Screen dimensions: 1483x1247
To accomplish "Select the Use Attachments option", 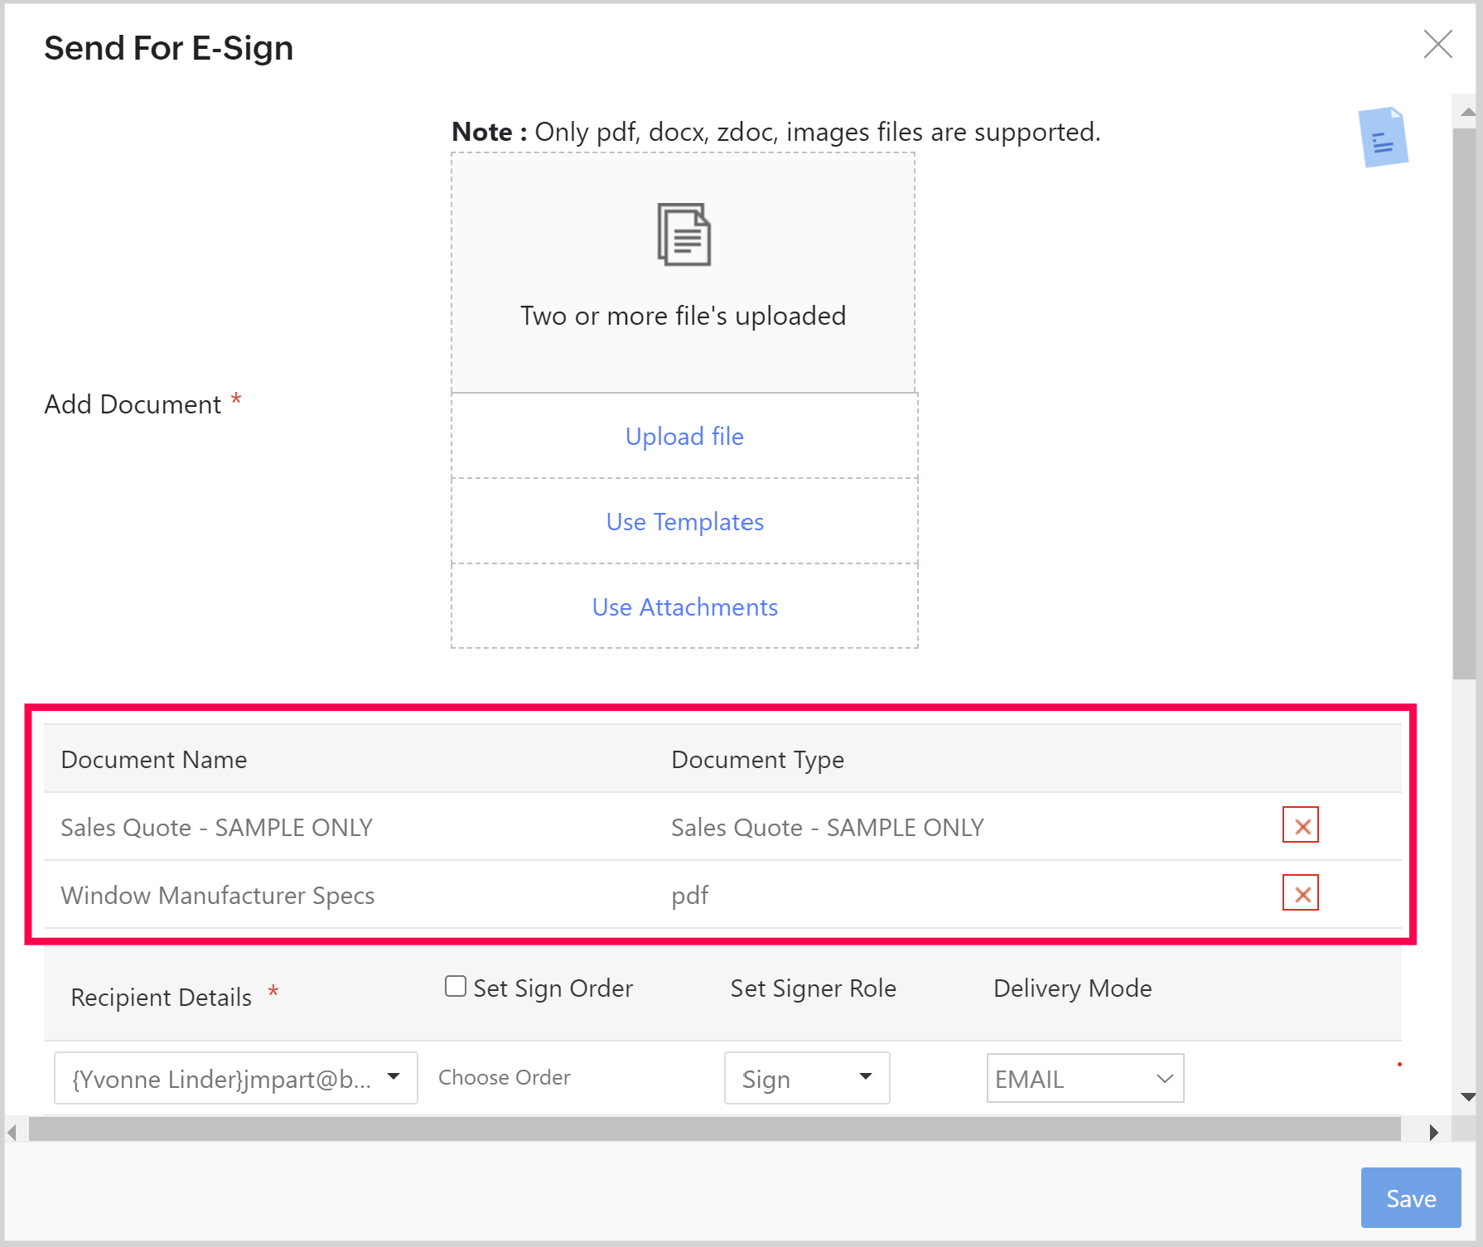I will click(x=684, y=607).
